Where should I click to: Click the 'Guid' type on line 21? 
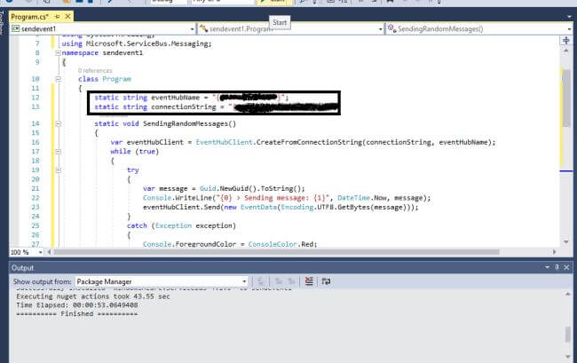pos(208,189)
